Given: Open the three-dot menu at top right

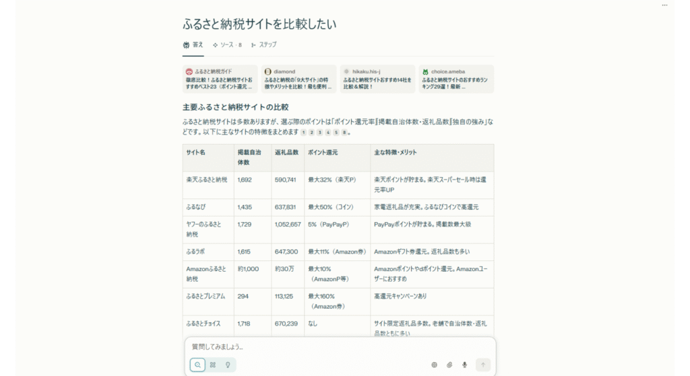Looking at the screenshot, I should click(664, 5).
